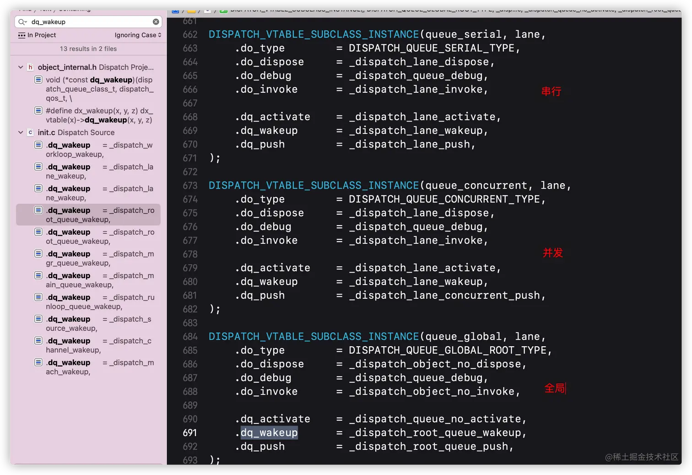692x475 pixels.
Task: Click _dispatch_root_queue_push in the code
Action: 428,446
